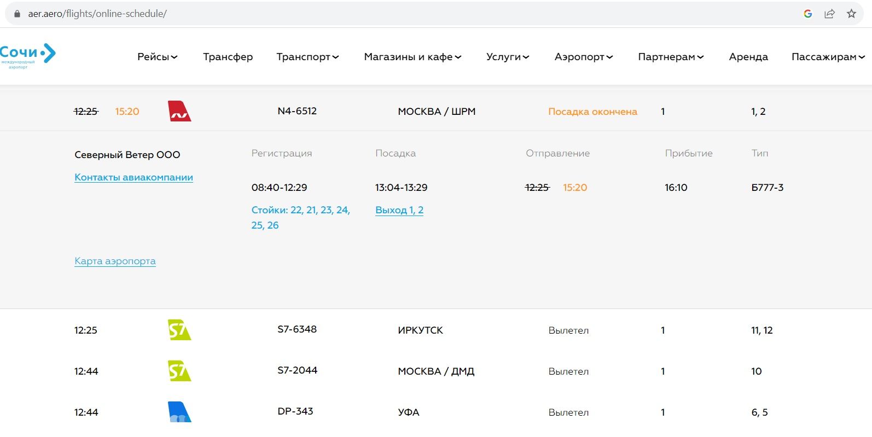Click the S7 logo on flight S7-2044
This screenshot has height=437, width=872.
tap(179, 371)
